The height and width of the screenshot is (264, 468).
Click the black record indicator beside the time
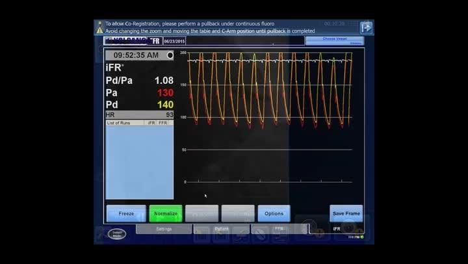point(170,55)
